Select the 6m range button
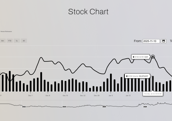Screen dimensions: 172x121 (2, 41)
